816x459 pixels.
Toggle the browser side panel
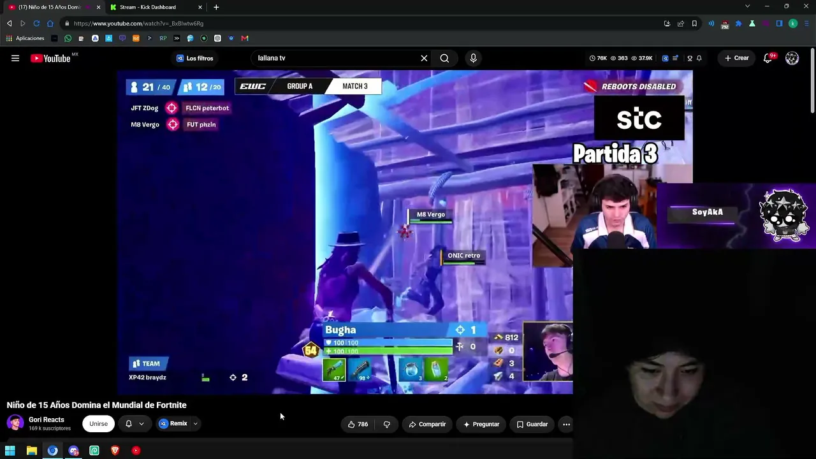(x=779, y=24)
